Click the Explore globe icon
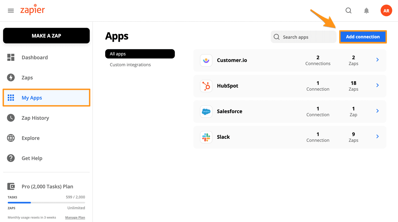The width and height of the screenshot is (398, 222). pyautogui.click(x=11, y=138)
